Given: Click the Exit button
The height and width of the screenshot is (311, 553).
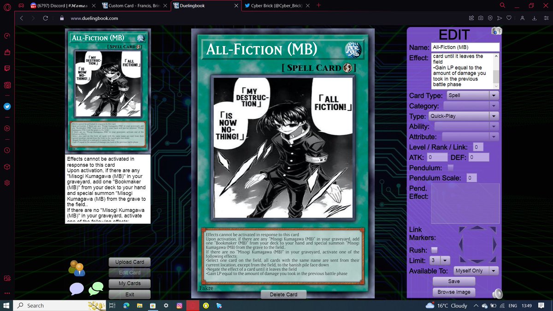Looking at the screenshot, I should 129,294.
